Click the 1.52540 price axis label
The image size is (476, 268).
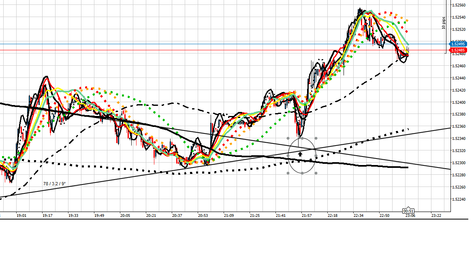pyautogui.click(x=459, y=17)
